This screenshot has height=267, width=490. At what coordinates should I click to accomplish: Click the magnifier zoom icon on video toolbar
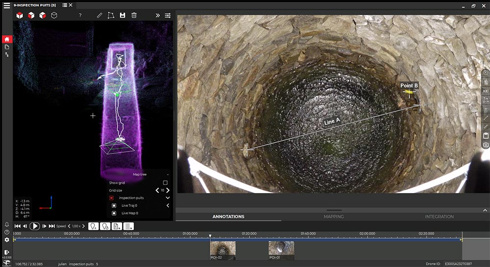coord(486,73)
